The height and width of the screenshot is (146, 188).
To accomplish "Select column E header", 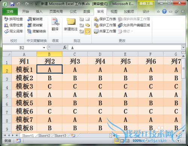I will 125,54.
